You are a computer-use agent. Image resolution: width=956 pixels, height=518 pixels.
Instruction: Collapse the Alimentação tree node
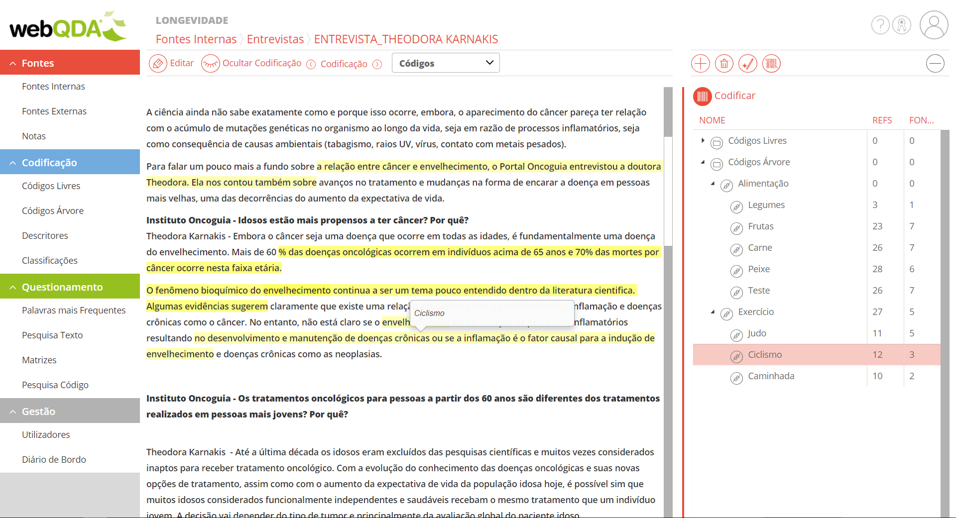[713, 183]
